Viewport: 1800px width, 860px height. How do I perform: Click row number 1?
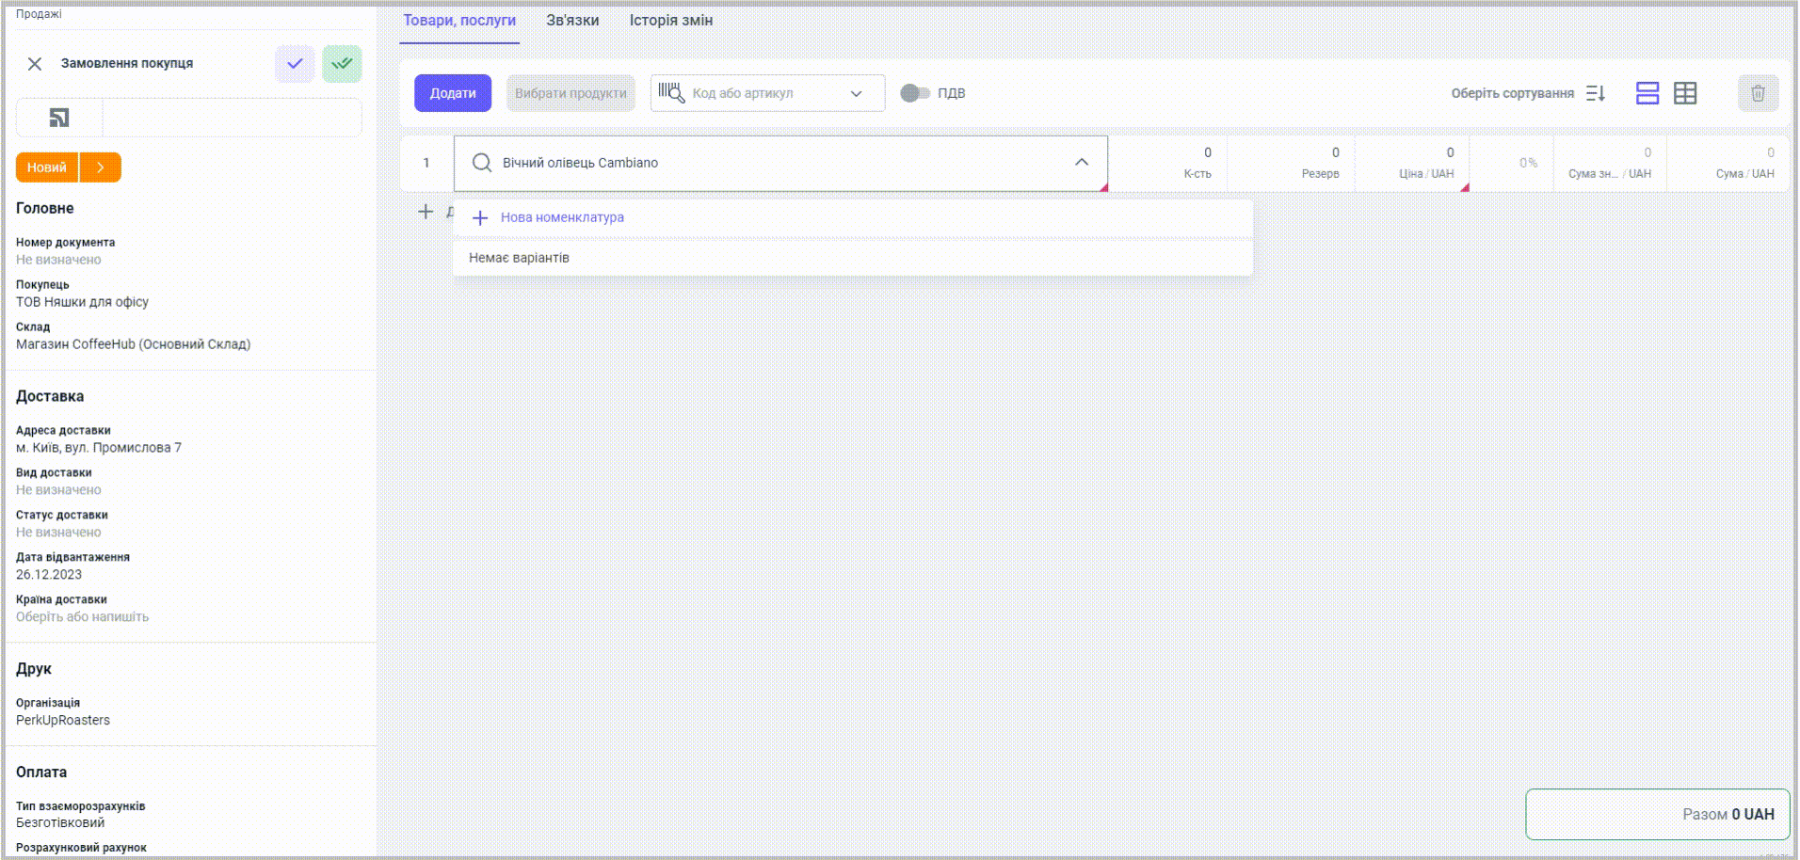click(426, 163)
